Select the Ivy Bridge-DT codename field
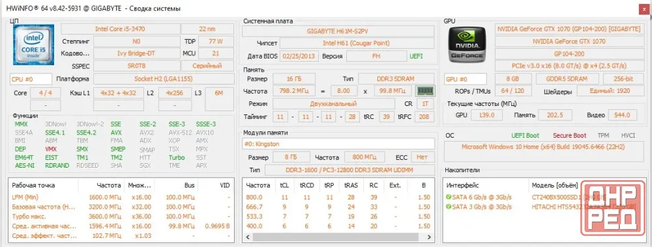This screenshot has width=652, height=247. click(x=136, y=53)
